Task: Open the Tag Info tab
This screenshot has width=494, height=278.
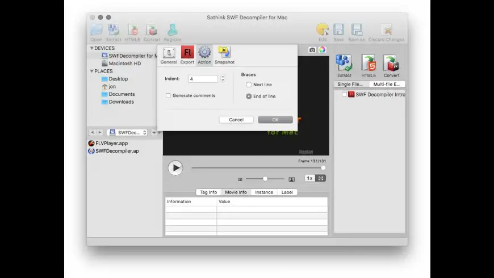Action: coord(208,192)
